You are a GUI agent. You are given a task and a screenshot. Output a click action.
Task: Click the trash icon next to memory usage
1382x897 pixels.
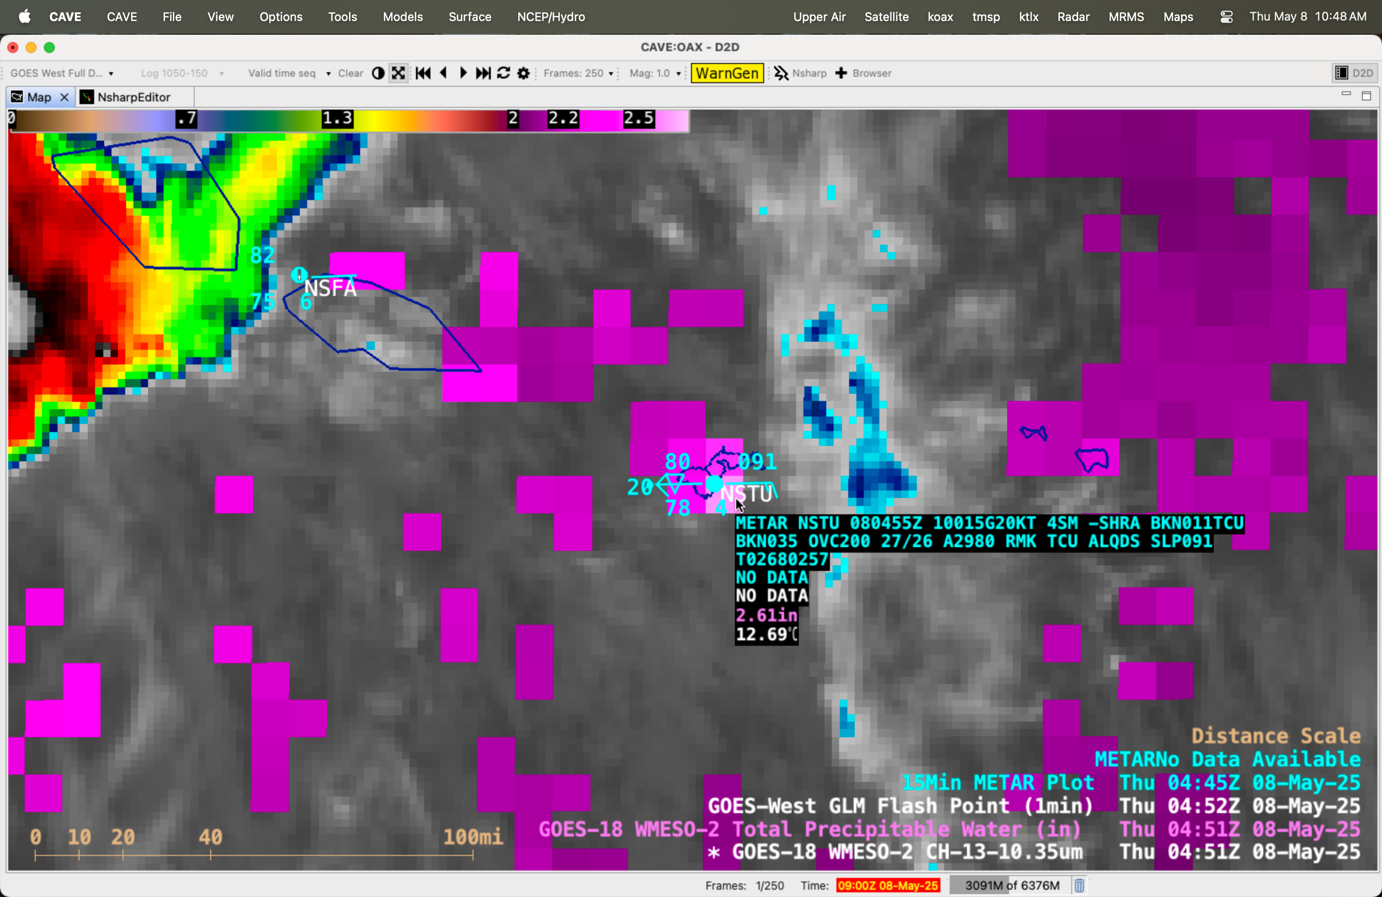point(1079,886)
